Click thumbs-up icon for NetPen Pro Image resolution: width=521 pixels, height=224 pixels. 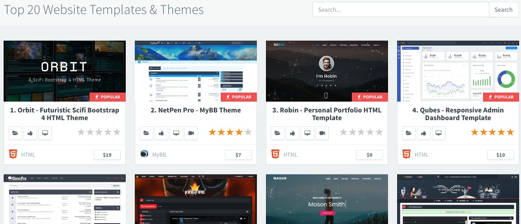click(x=161, y=133)
